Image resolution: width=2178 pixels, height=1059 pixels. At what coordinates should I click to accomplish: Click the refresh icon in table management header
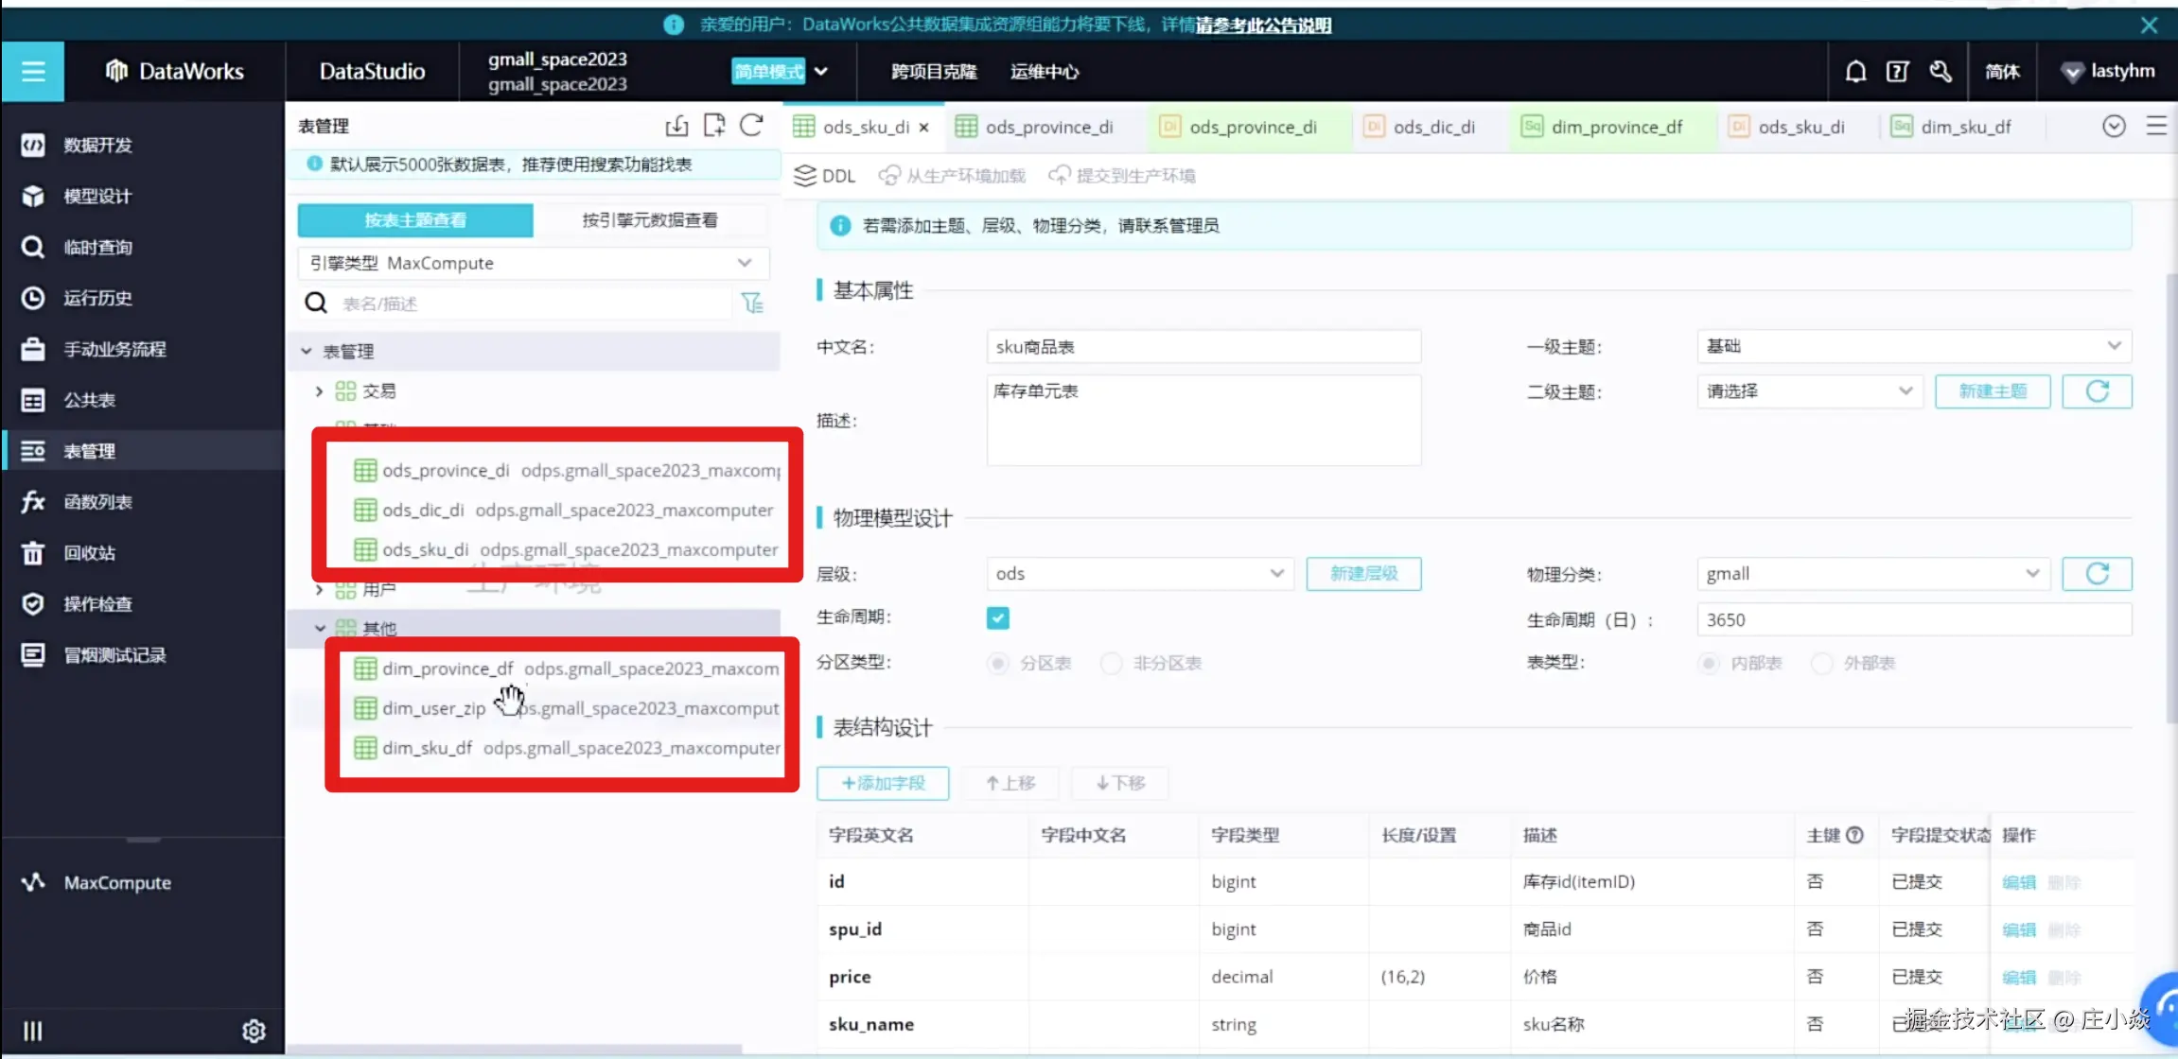(x=751, y=126)
